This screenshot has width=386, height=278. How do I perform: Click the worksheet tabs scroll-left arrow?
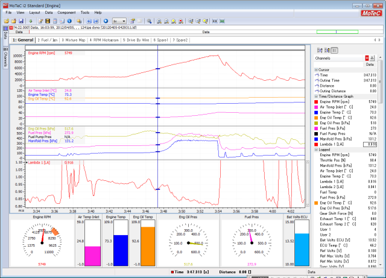[x=375, y=40]
